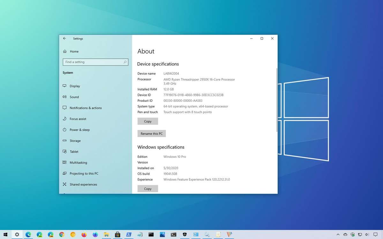This screenshot has height=239, width=383.
Task: Select Sound in the System sidebar
Action: [x=74, y=97]
